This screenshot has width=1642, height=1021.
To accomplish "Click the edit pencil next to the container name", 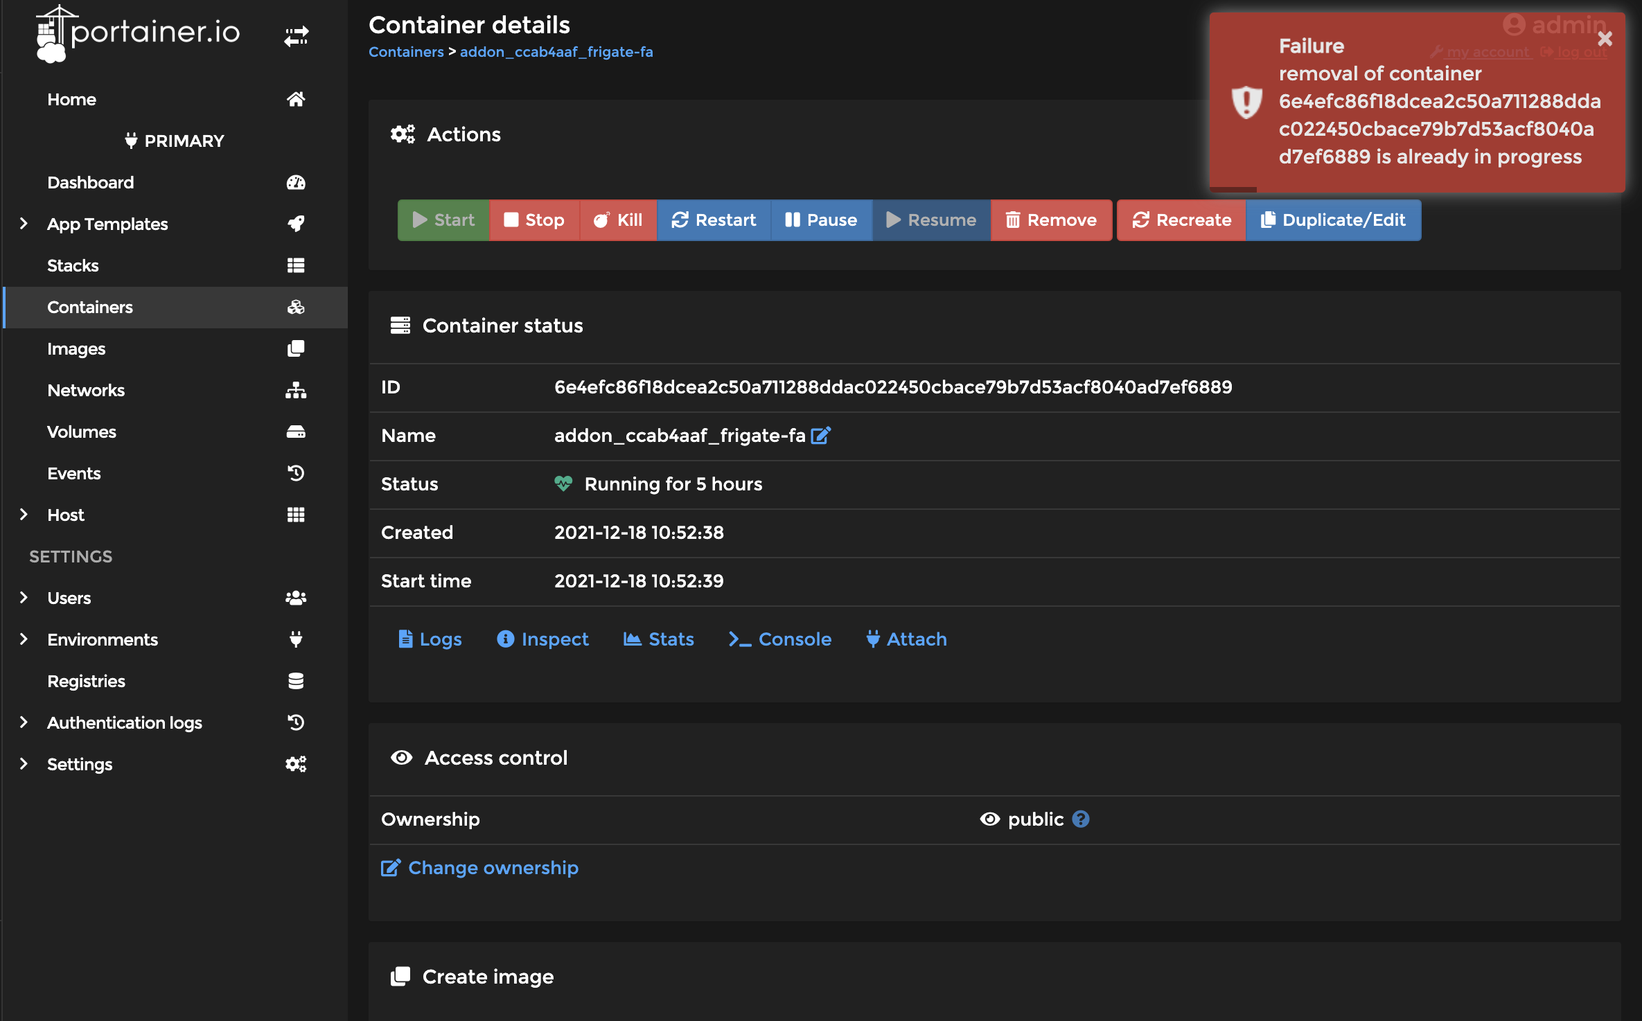I will 821,436.
